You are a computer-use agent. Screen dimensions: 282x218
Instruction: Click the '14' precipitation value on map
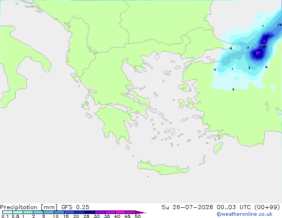click(279, 24)
